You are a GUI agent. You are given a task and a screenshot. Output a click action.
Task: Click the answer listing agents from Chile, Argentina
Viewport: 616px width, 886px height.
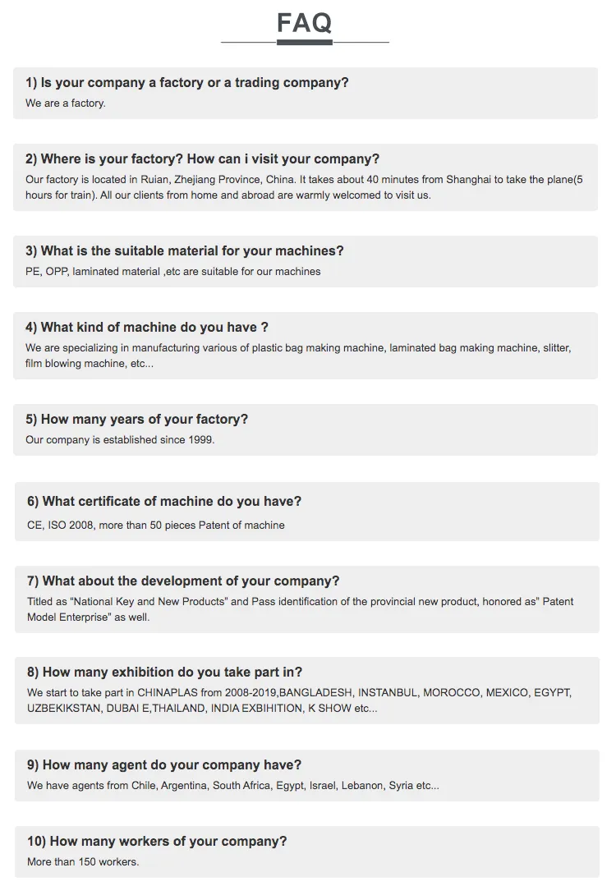click(233, 786)
